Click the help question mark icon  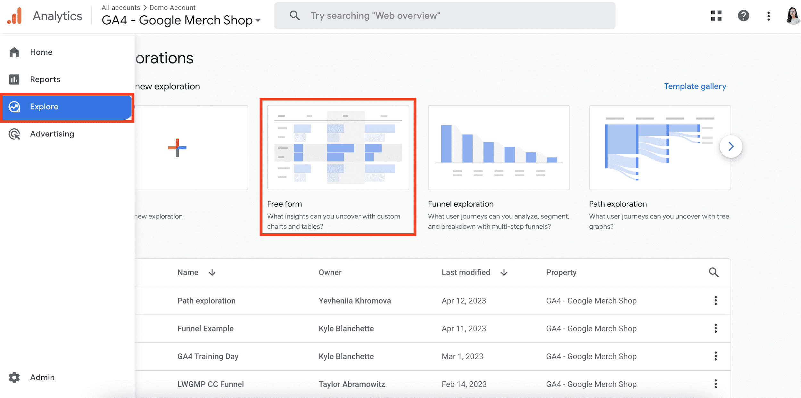point(742,15)
